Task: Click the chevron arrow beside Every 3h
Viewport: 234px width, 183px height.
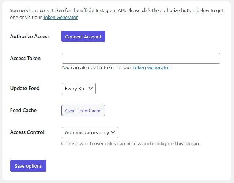Action: (91, 89)
